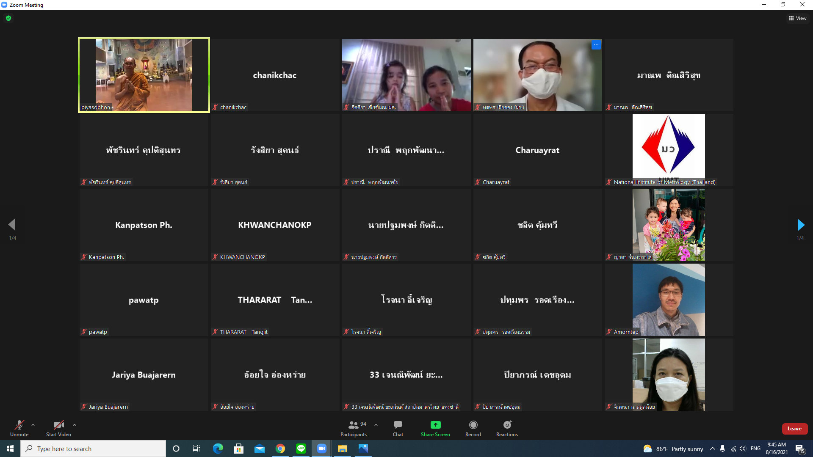Expand the audio options arrow beside Unmute
This screenshot has width=813, height=457.
point(33,425)
